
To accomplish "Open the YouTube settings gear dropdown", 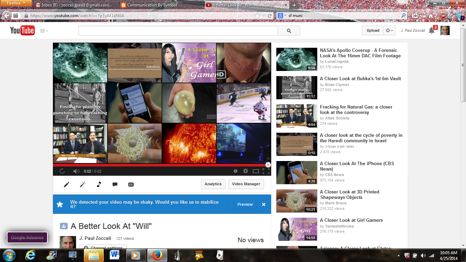I will pos(389,30).
